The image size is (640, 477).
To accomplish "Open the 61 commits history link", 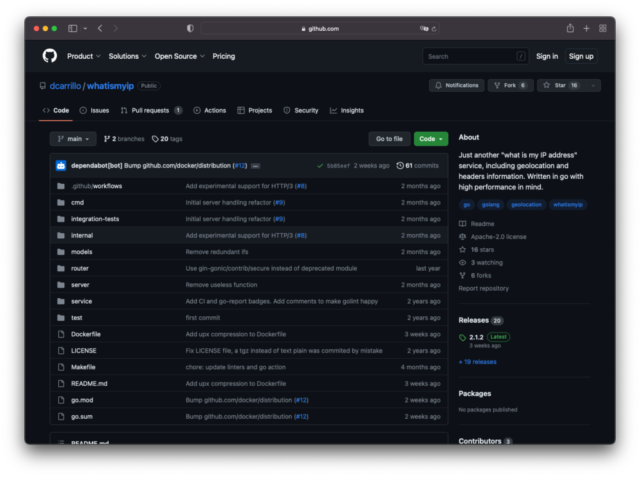I will point(417,166).
